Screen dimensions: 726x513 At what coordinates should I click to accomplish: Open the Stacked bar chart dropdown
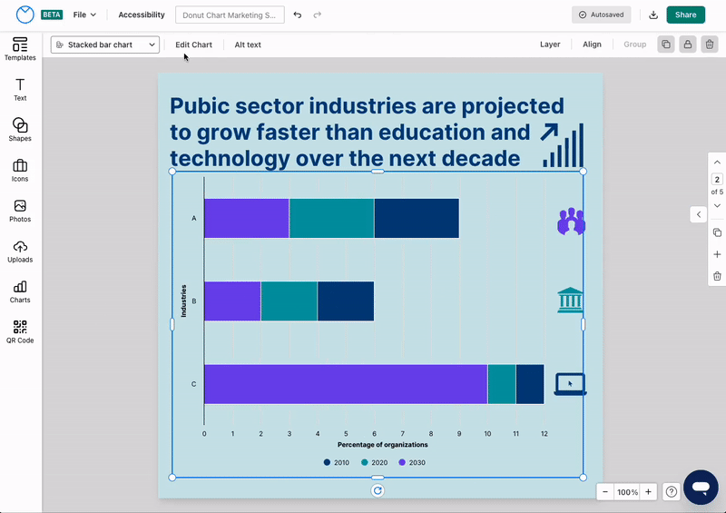click(104, 44)
